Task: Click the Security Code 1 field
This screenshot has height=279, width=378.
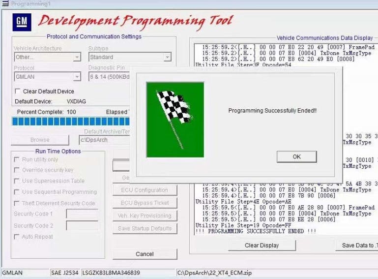Action: tap(82, 214)
